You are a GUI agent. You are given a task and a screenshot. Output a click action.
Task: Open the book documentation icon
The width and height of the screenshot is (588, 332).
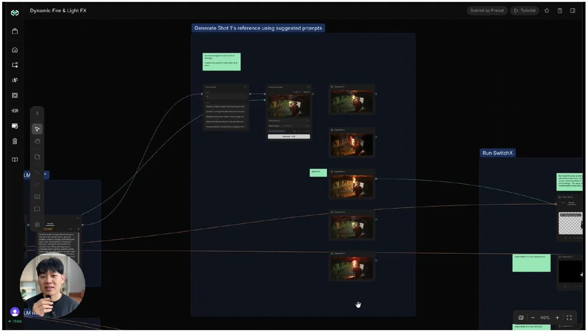(x=15, y=160)
